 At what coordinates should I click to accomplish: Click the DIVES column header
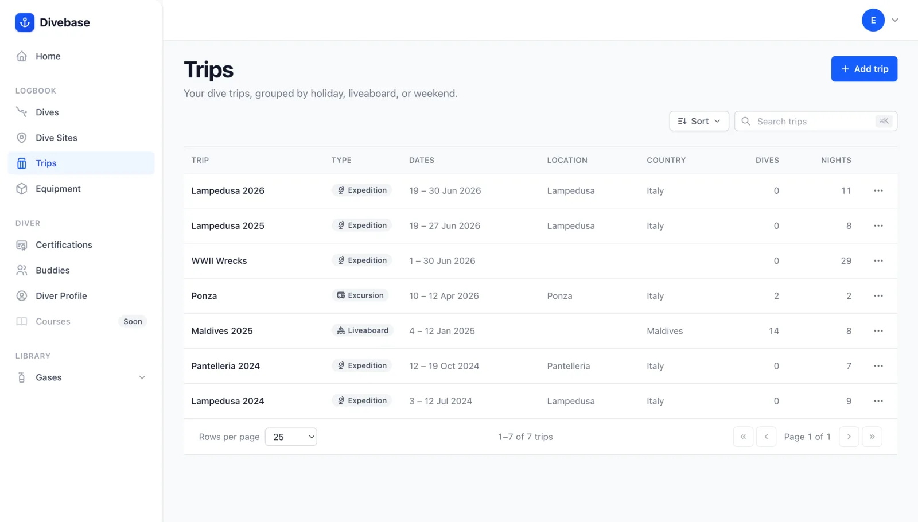767,160
